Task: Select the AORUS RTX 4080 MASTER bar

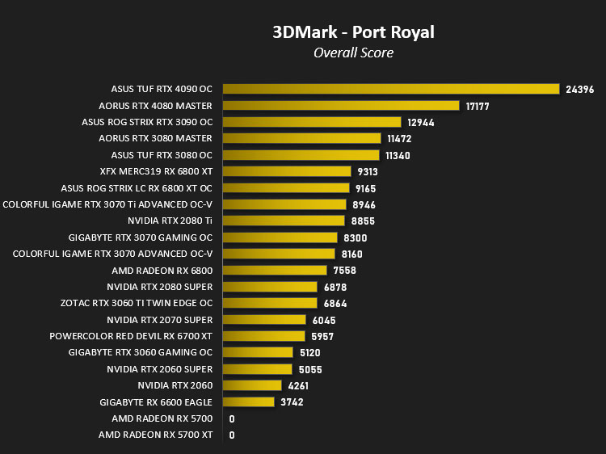Action: pyautogui.click(x=341, y=106)
